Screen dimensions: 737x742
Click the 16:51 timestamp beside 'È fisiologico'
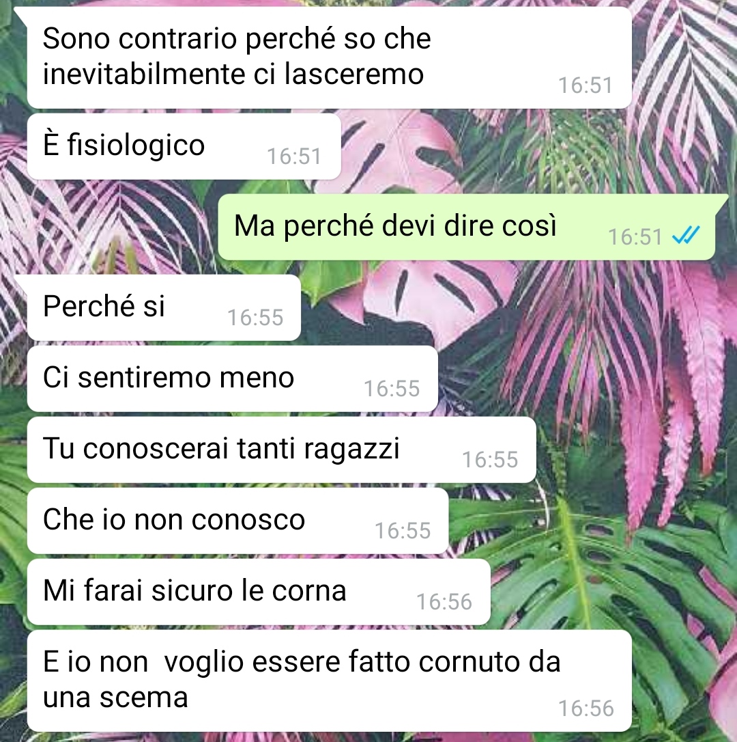(294, 156)
